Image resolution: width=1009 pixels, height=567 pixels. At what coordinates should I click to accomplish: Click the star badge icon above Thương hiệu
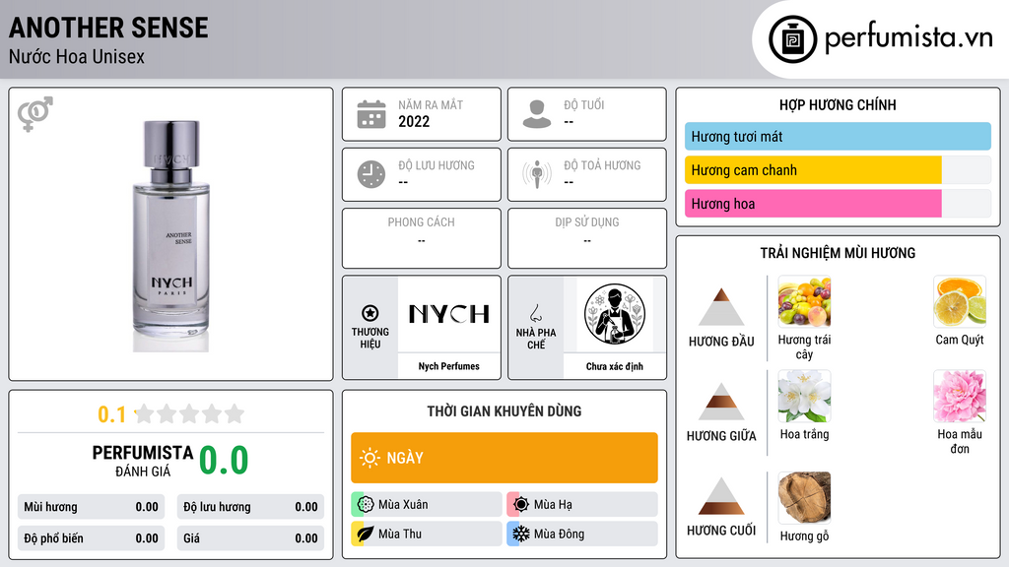coord(370,313)
